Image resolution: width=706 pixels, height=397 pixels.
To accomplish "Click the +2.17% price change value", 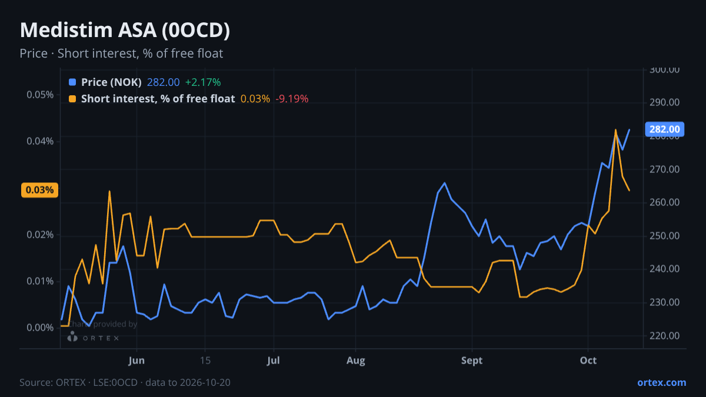I will pyautogui.click(x=203, y=82).
